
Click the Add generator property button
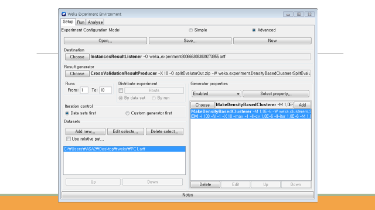coord(302,105)
